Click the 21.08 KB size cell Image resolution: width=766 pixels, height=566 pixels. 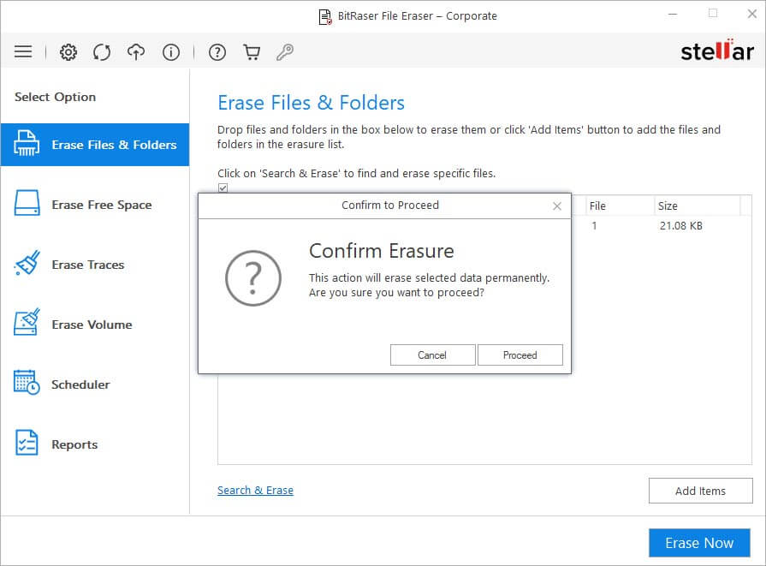click(681, 226)
